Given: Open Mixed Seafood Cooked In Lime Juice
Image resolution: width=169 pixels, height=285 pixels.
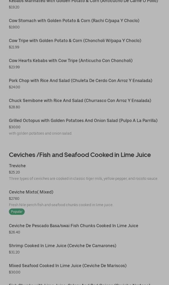Looking at the screenshot, I should click(x=67, y=266).
